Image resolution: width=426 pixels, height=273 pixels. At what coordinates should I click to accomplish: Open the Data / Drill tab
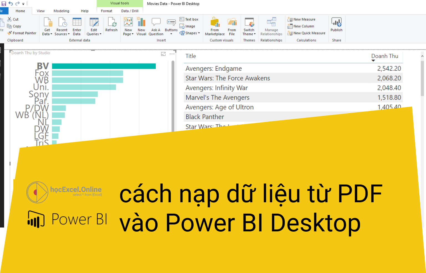(130, 11)
